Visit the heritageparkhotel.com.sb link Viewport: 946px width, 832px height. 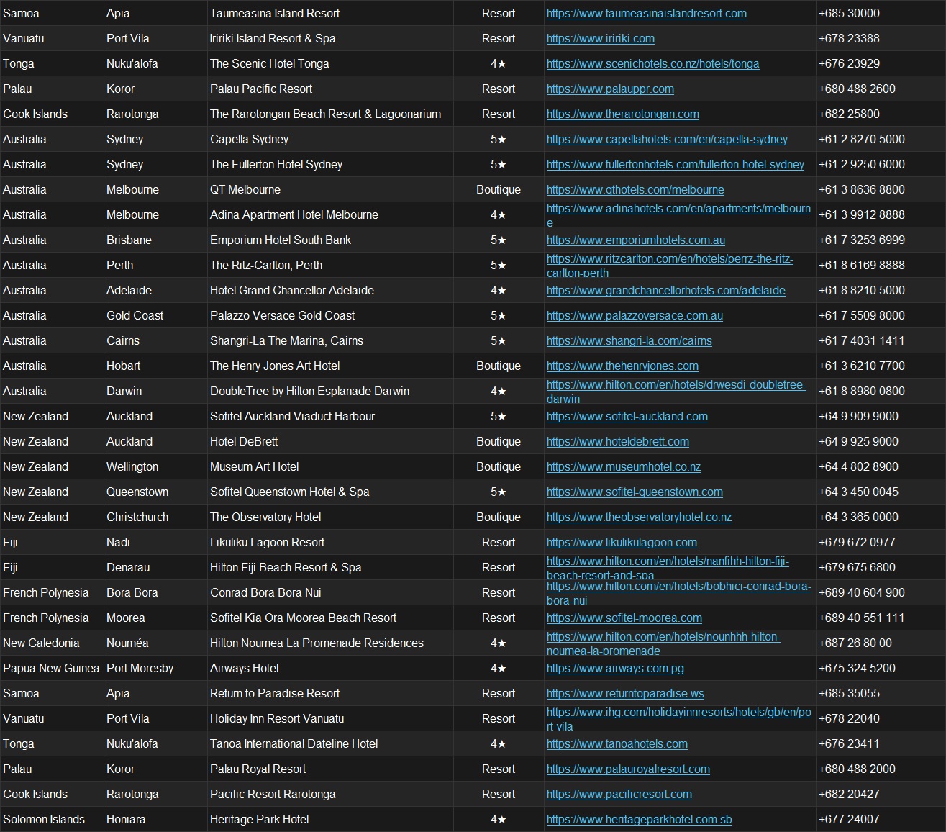tap(640, 819)
